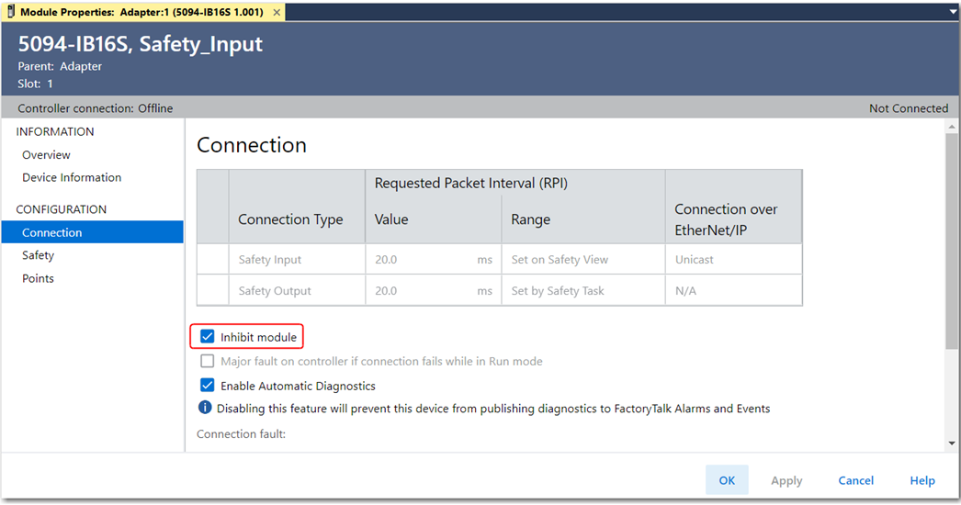Toggle Major fault on controller checkbox
The image size is (961, 505).
[208, 361]
